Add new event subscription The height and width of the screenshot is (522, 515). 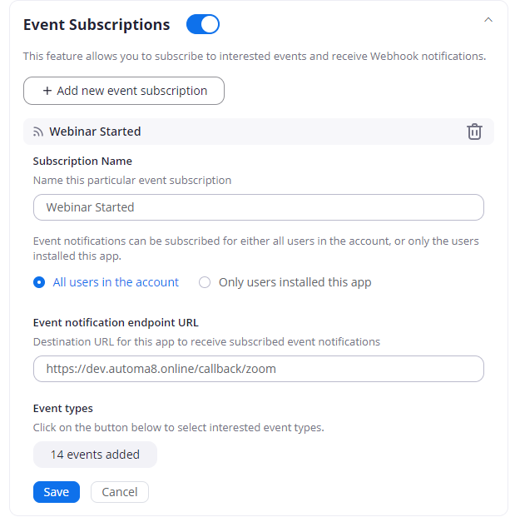point(124,91)
